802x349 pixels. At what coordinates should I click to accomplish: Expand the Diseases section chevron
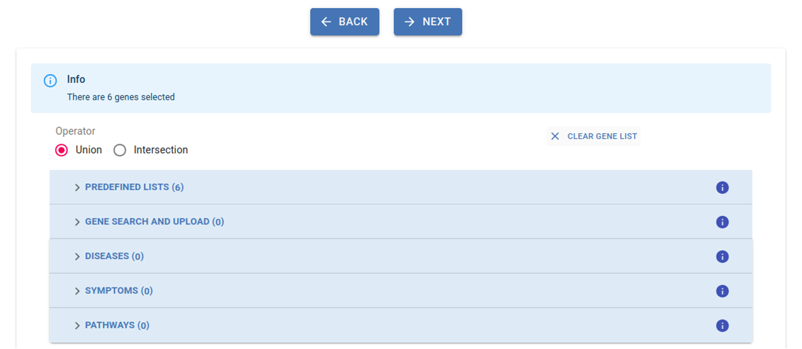(x=77, y=257)
